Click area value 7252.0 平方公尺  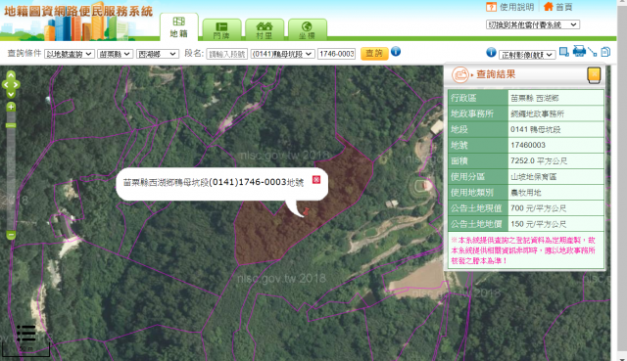[x=539, y=160]
